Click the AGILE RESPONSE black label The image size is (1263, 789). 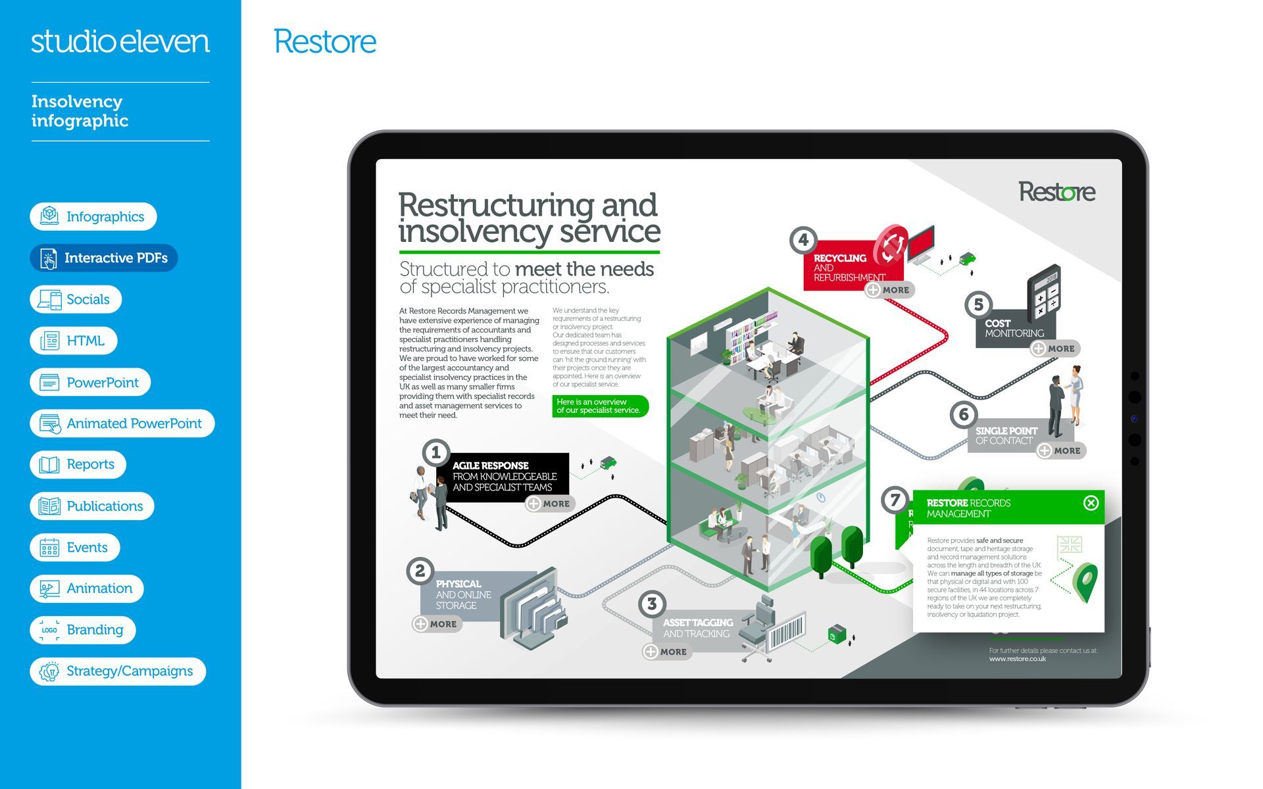point(503,477)
